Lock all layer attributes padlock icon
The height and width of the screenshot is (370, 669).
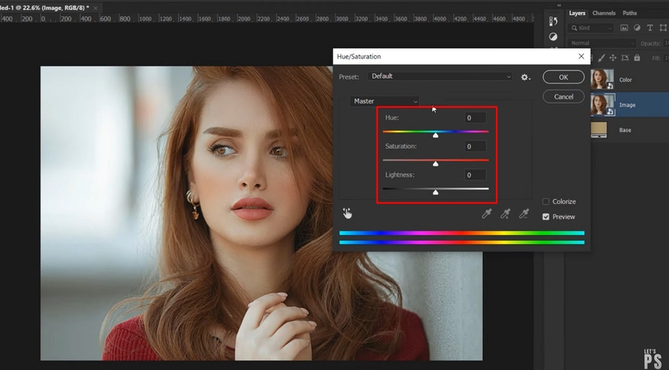(637, 58)
